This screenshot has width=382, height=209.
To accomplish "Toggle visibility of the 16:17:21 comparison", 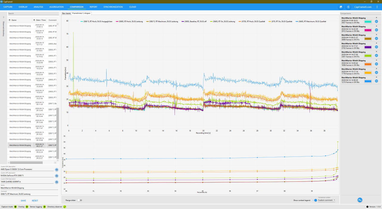I will [x=376, y=47].
